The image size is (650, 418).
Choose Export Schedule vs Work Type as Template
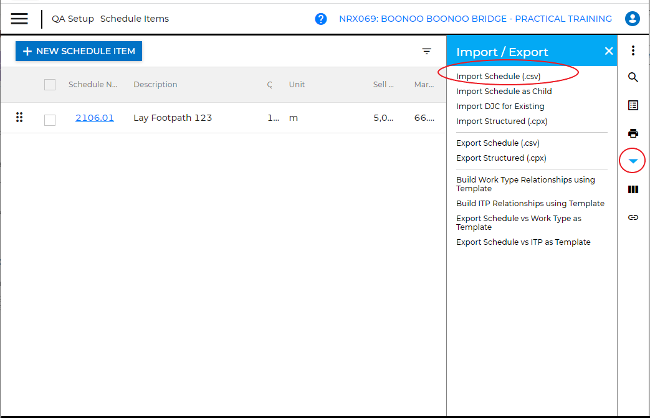pyautogui.click(x=519, y=222)
